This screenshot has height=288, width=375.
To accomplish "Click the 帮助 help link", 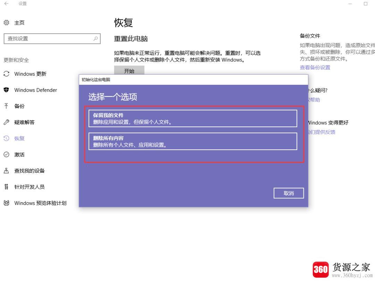I will click(314, 100).
